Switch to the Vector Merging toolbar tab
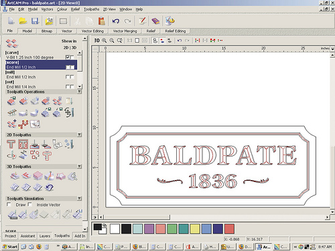This screenshot has height=251, width=335. pyautogui.click(x=125, y=31)
